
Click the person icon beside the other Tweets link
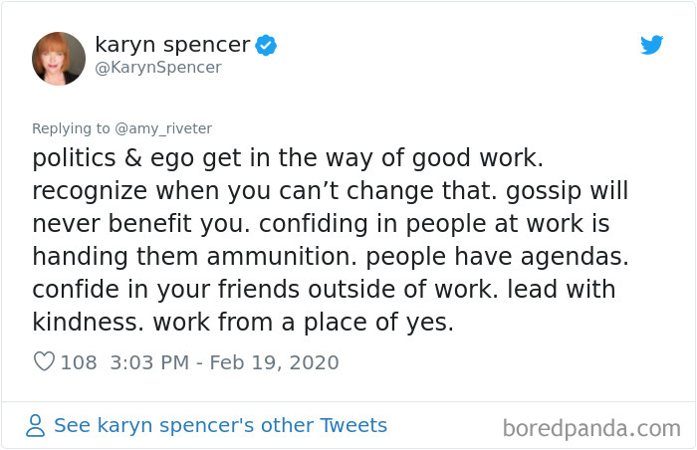[x=36, y=426]
